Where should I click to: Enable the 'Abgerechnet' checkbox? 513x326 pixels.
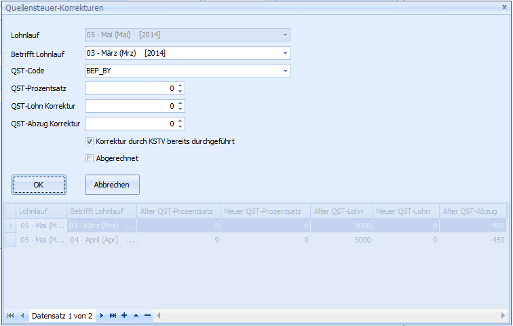pos(90,158)
